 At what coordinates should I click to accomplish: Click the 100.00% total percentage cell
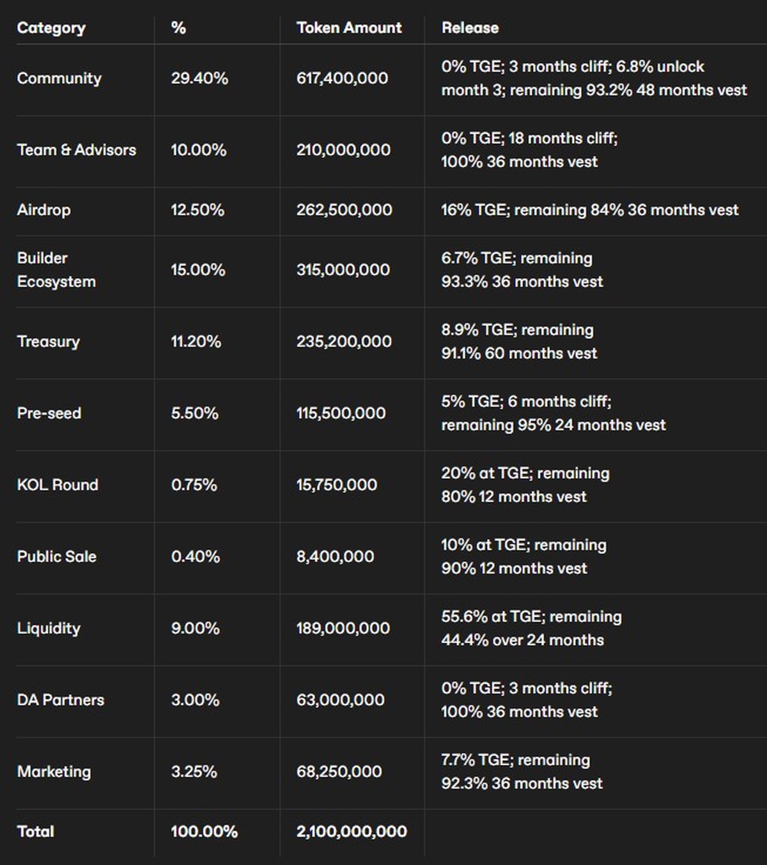coord(205,831)
